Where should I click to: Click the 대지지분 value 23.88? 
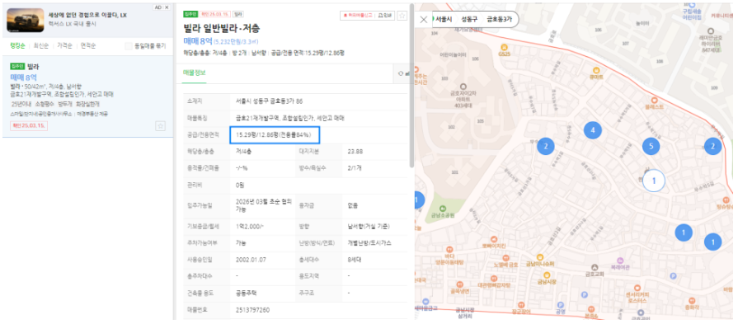click(355, 152)
